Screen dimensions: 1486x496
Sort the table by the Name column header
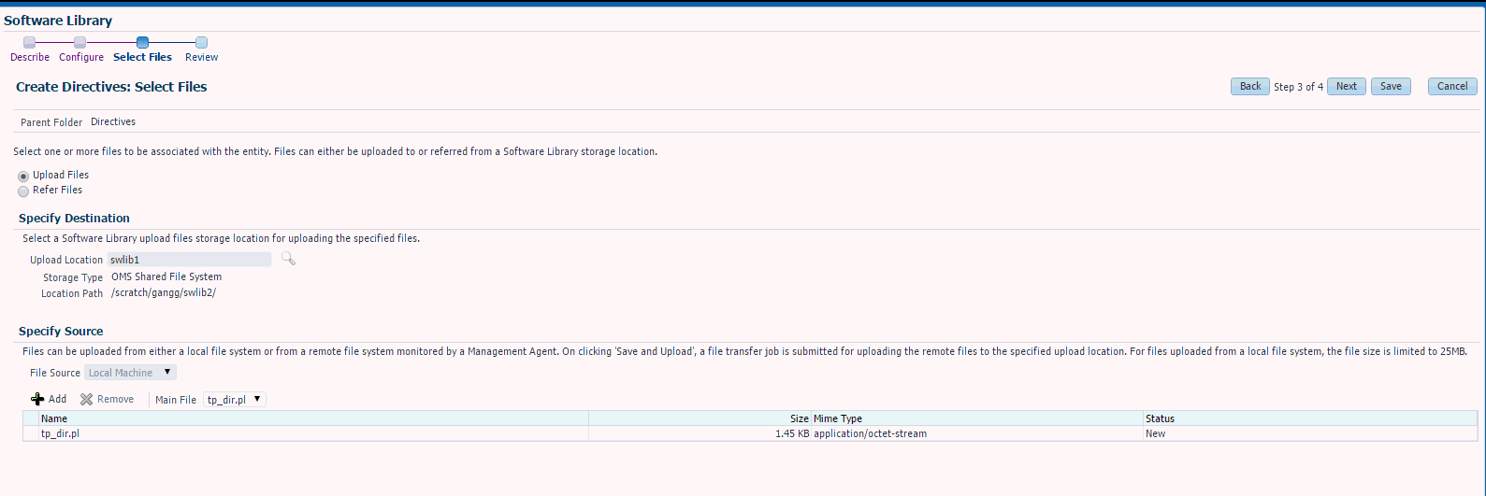pyautogui.click(x=314, y=418)
